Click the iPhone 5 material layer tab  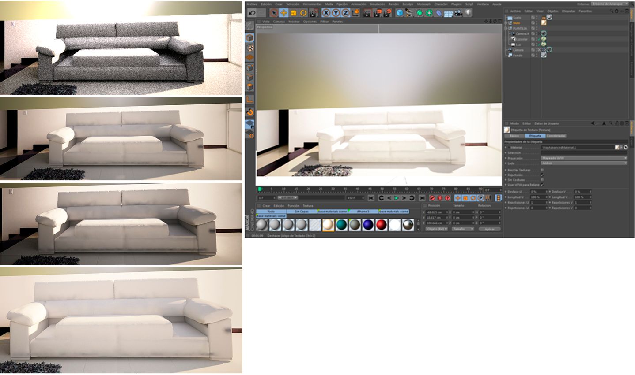click(363, 212)
